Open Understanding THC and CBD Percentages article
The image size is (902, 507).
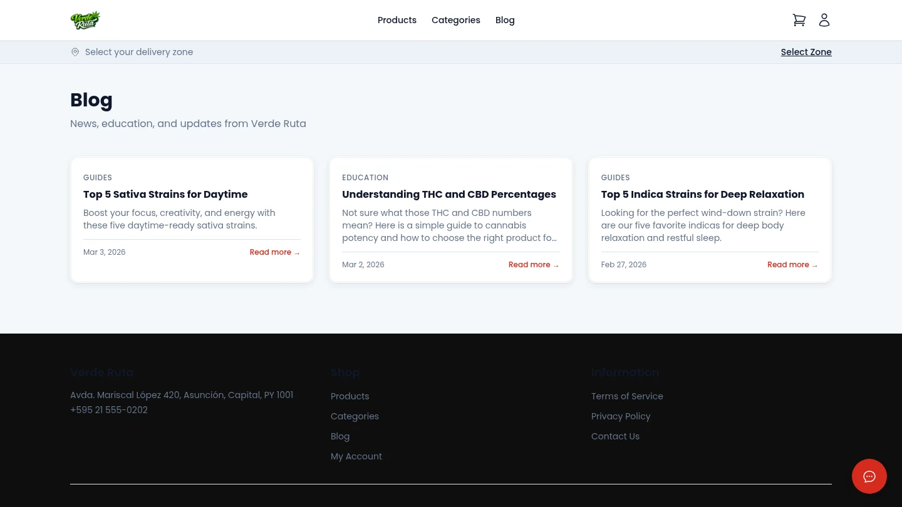[x=448, y=194]
